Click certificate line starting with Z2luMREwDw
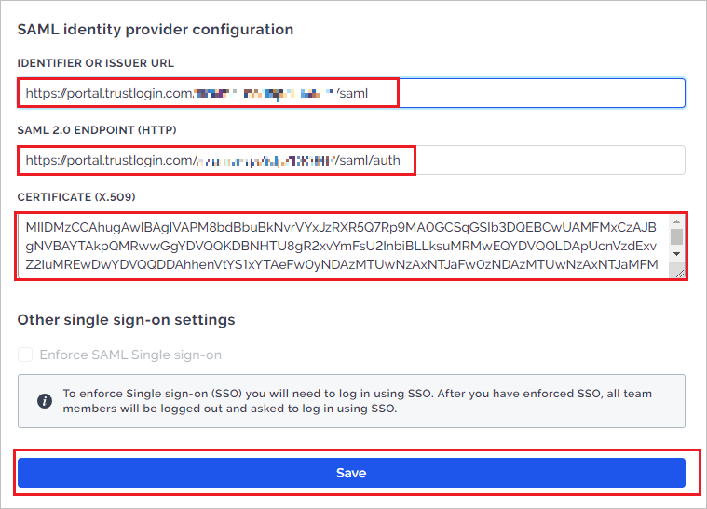Viewport: 707px width, 509px height. 342,264
